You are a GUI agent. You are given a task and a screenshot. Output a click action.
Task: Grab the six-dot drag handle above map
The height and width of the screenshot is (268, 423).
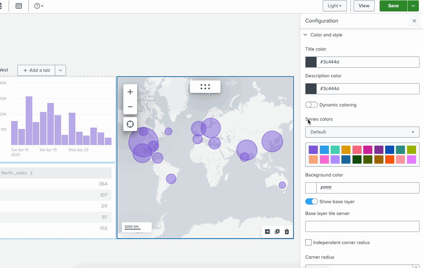coord(205,87)
